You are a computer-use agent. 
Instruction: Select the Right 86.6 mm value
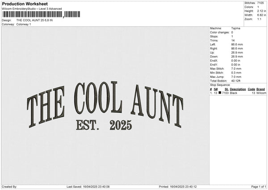(237, 48)
